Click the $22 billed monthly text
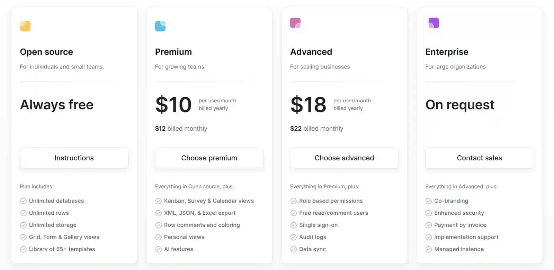Viewport: 554px width, 270px height. (x=317, y=129)
